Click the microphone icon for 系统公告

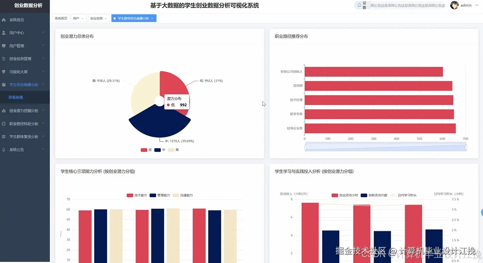click(x=4, y=149)
